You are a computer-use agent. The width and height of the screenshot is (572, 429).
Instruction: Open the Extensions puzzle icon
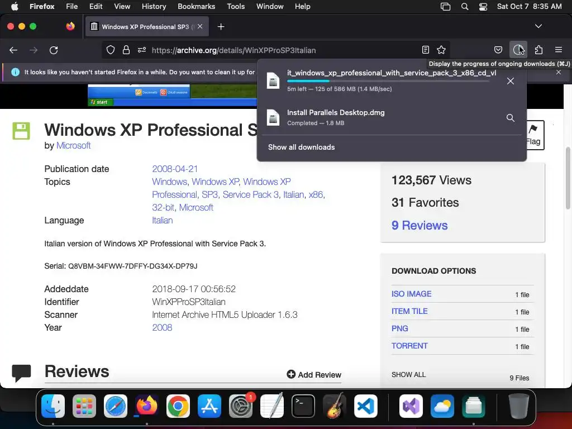click(x=539, y=50)
